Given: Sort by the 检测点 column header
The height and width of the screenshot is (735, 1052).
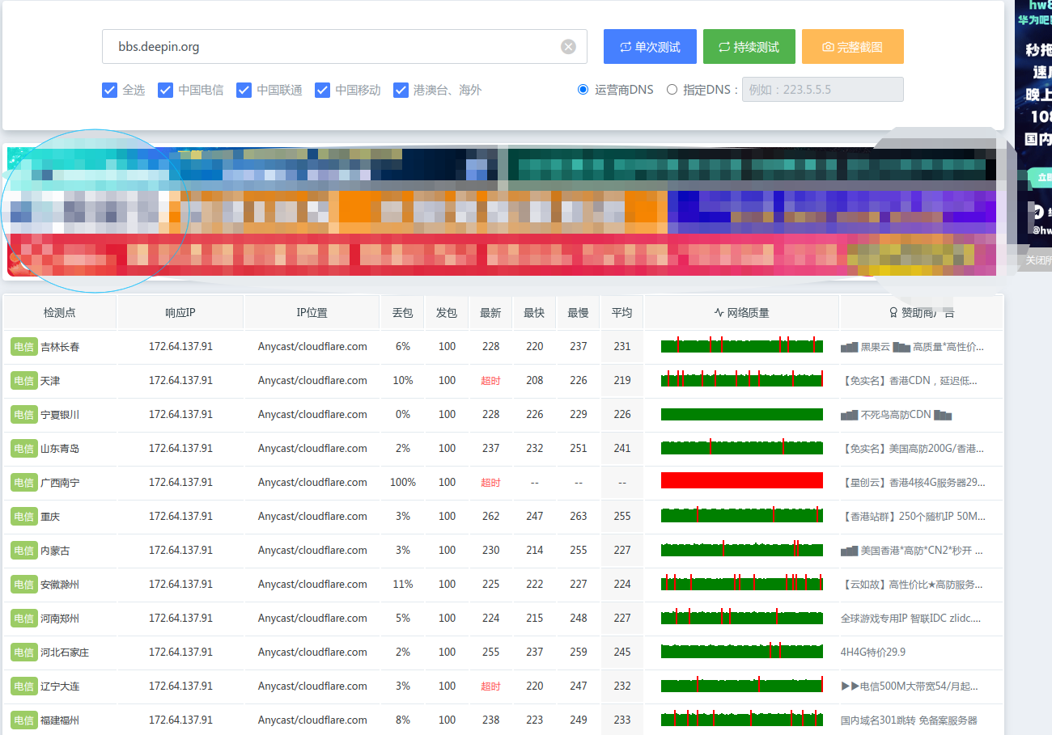Looking at the screenshot, I should [60, 312].
